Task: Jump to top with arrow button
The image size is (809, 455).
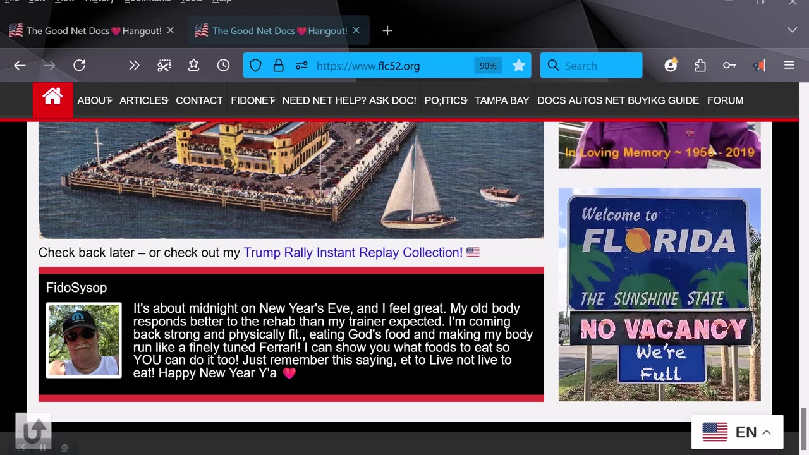Action: click(33, 430)
